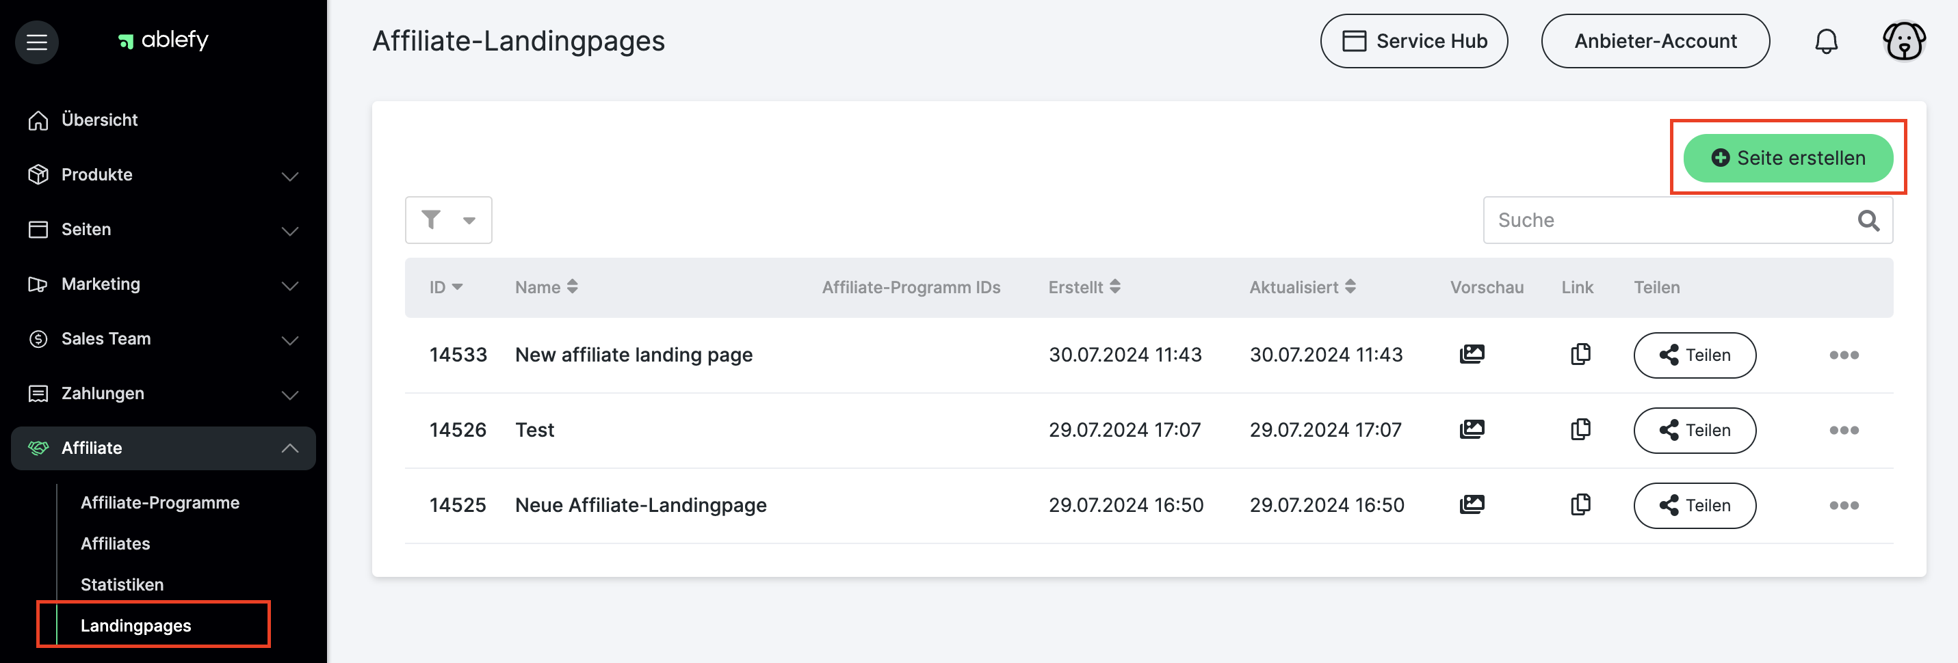The width and height of the screenshot is (1958, 663).
Task: Expand the Produkte sidebar section
Action: [289, 176]
